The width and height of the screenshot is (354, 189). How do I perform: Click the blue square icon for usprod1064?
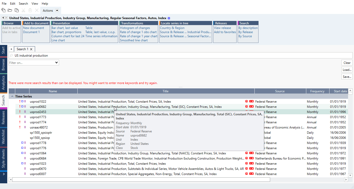point(22,153)
